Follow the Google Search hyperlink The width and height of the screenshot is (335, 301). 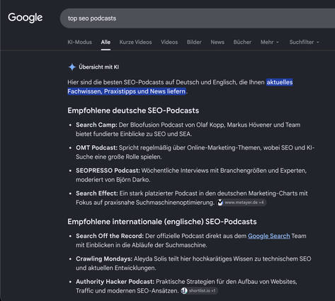pos(268,236)
